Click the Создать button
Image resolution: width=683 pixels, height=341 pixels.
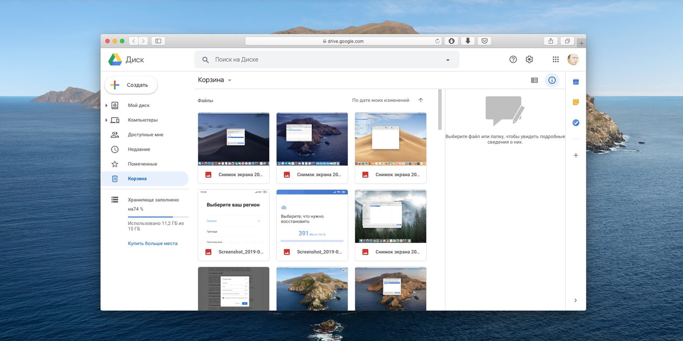click(130, 85)
